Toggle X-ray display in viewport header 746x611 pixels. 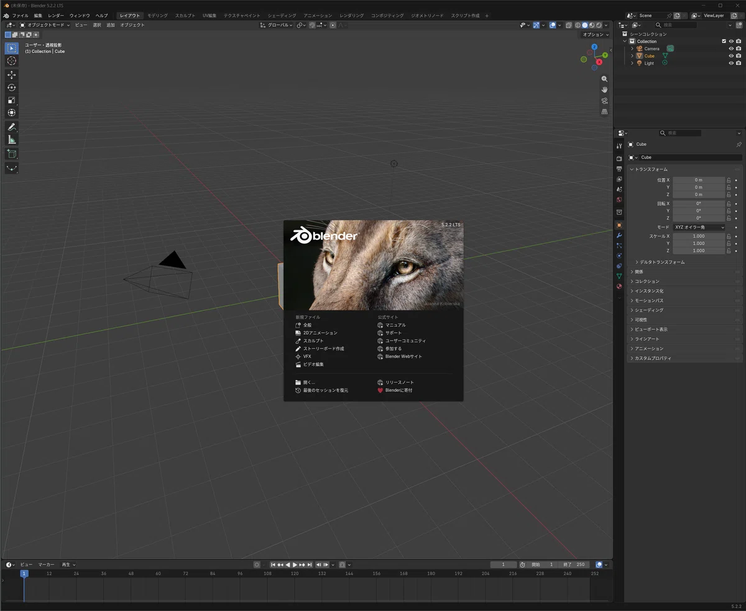569,25
